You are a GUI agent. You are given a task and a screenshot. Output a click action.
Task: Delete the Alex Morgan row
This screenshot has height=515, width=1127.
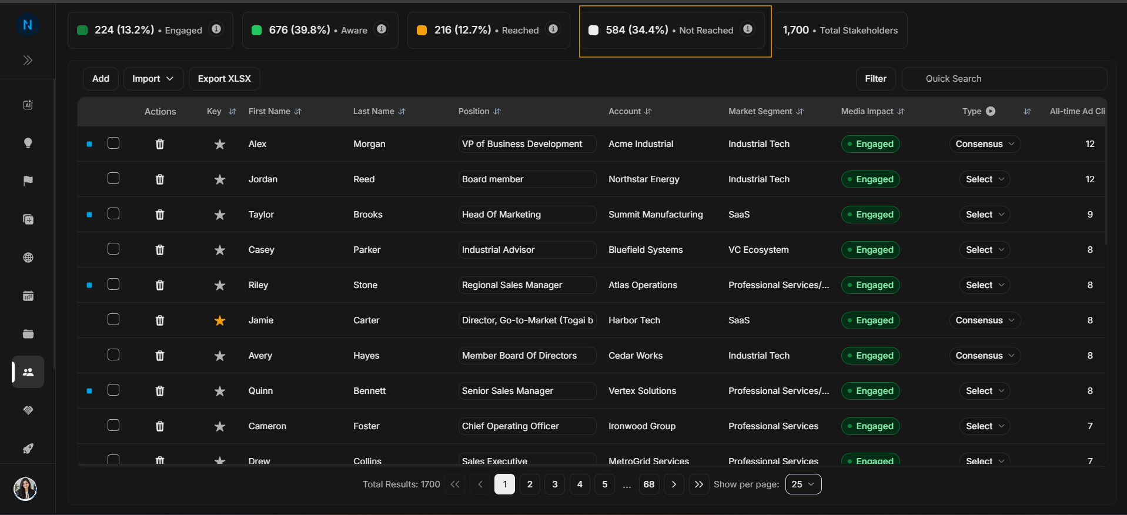[160, 144]
